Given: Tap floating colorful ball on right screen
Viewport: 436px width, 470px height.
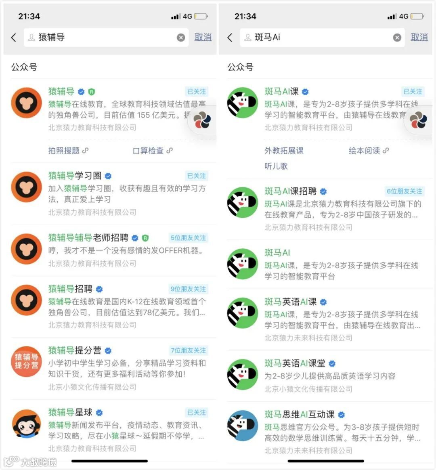Looking at the screenshot, I should 418,120.
